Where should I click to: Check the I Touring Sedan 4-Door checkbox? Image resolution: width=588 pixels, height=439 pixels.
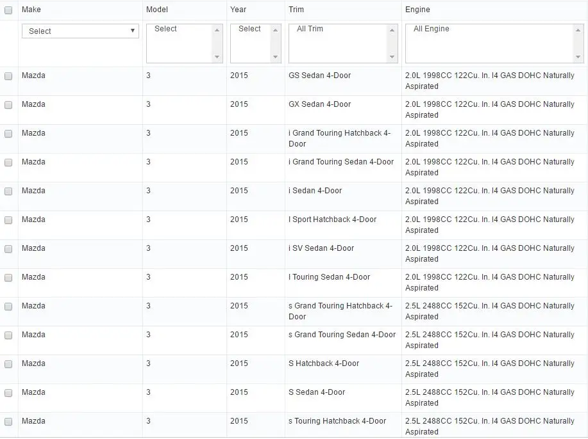point(8,278)
